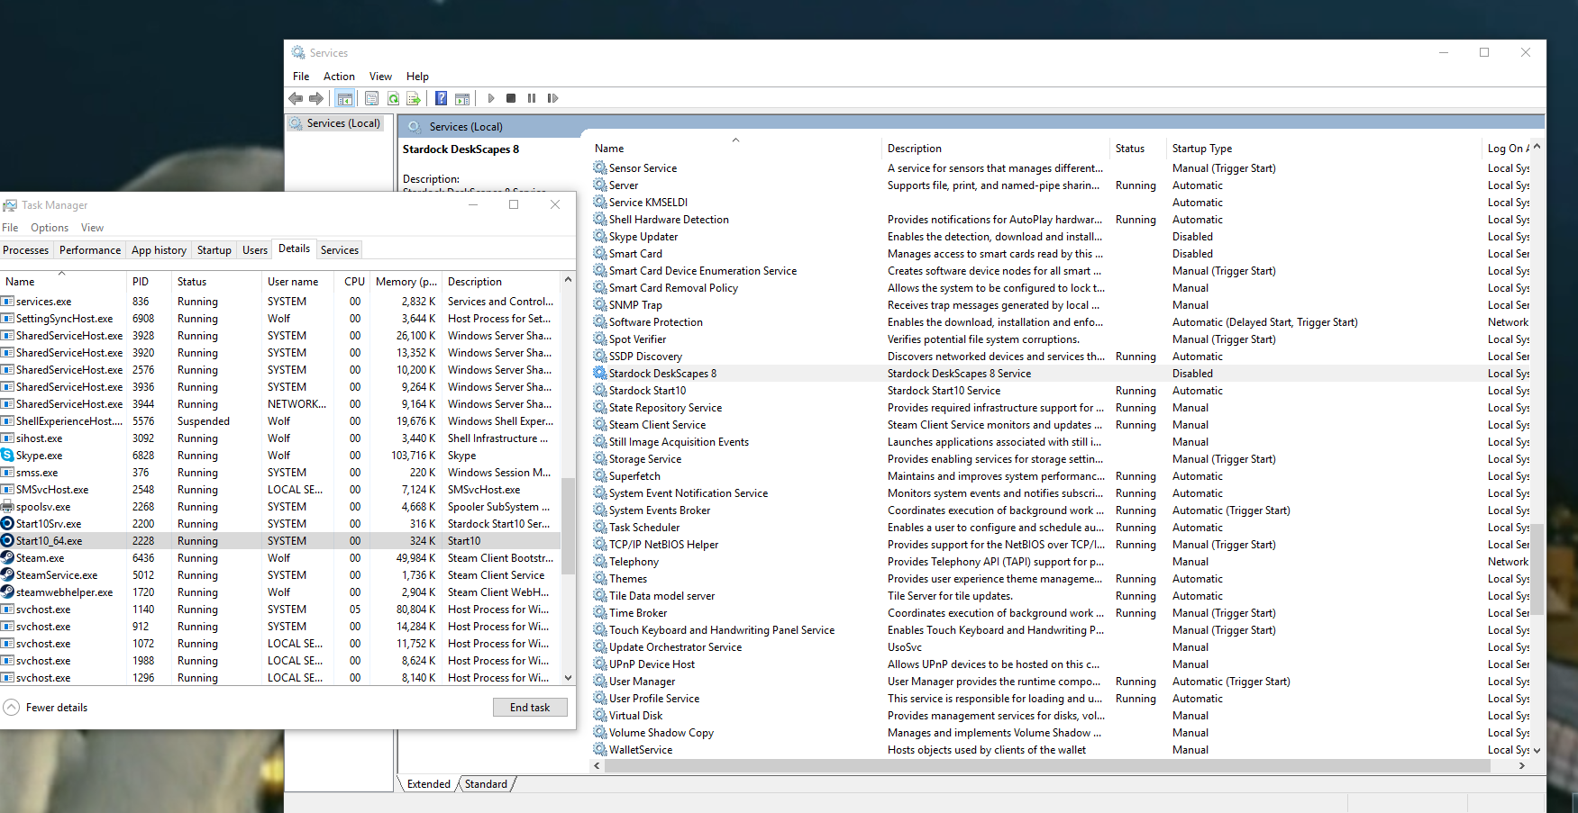
Task: Click the steamwebhelper.exe process icon
Action: (7, 592)
